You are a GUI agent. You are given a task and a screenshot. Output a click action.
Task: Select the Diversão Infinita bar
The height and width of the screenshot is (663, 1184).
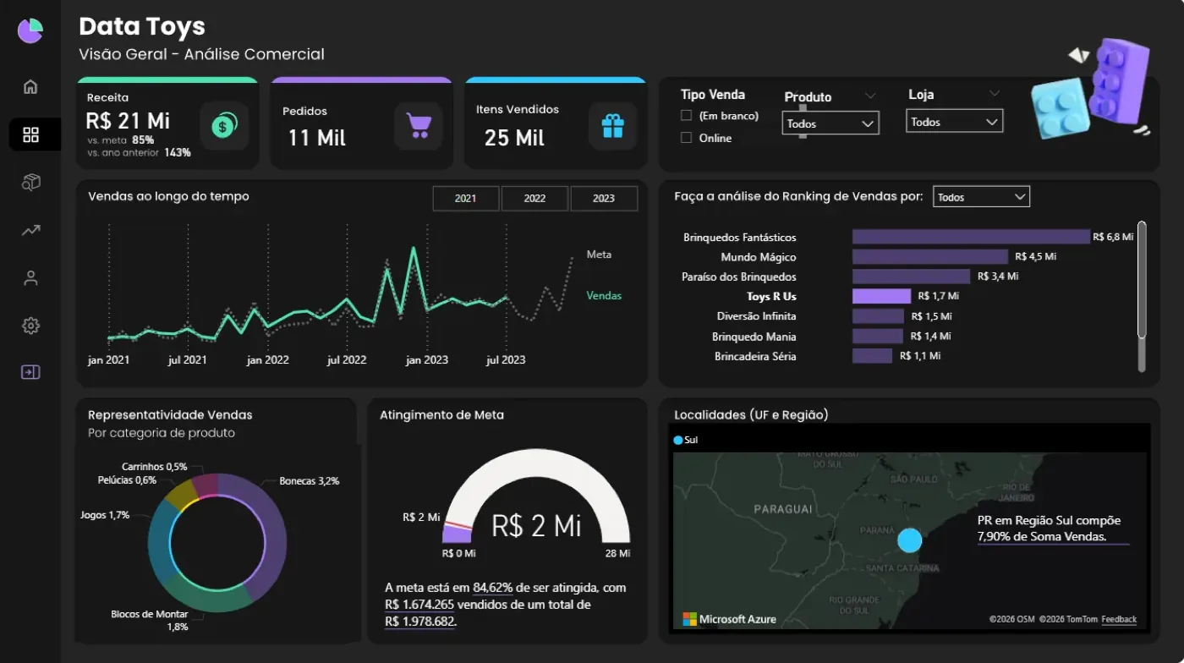878,316
